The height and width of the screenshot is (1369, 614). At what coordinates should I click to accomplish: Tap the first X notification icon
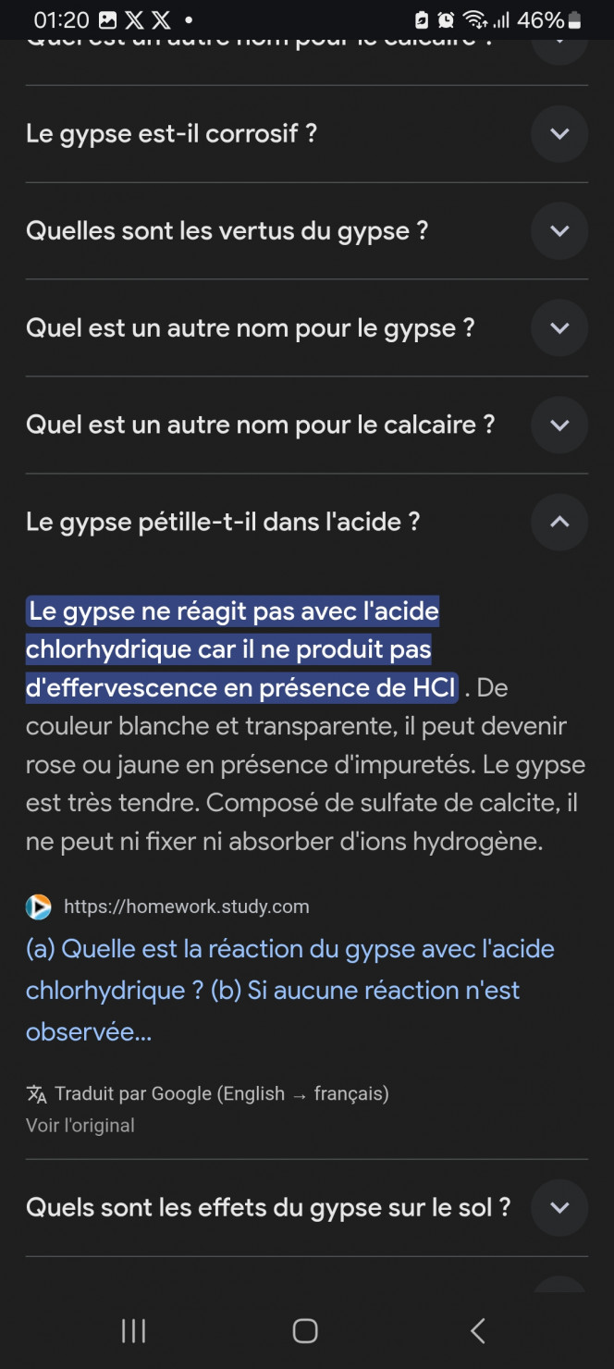pyautogui.click(x=134, y=19)
